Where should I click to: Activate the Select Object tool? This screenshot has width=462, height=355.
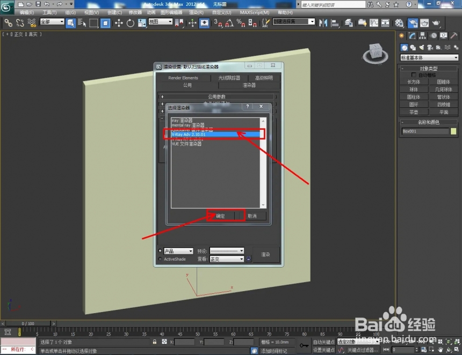pyautogui.click(x=70, y=23)
